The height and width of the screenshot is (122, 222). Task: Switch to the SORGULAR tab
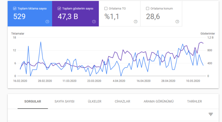(x=33, y=101)
